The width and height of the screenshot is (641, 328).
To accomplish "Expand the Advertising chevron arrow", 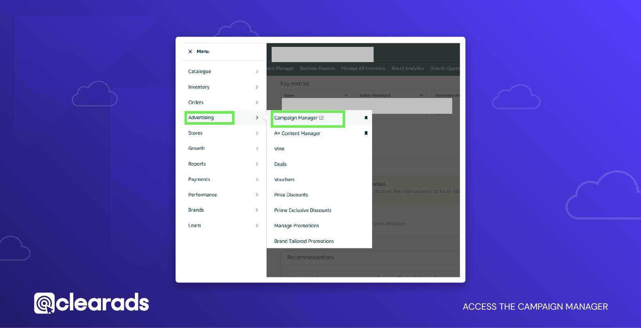I will (257, 118).
